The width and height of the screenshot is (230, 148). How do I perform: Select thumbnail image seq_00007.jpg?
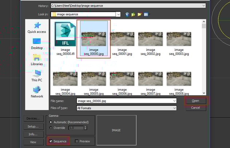pos(150,83)
